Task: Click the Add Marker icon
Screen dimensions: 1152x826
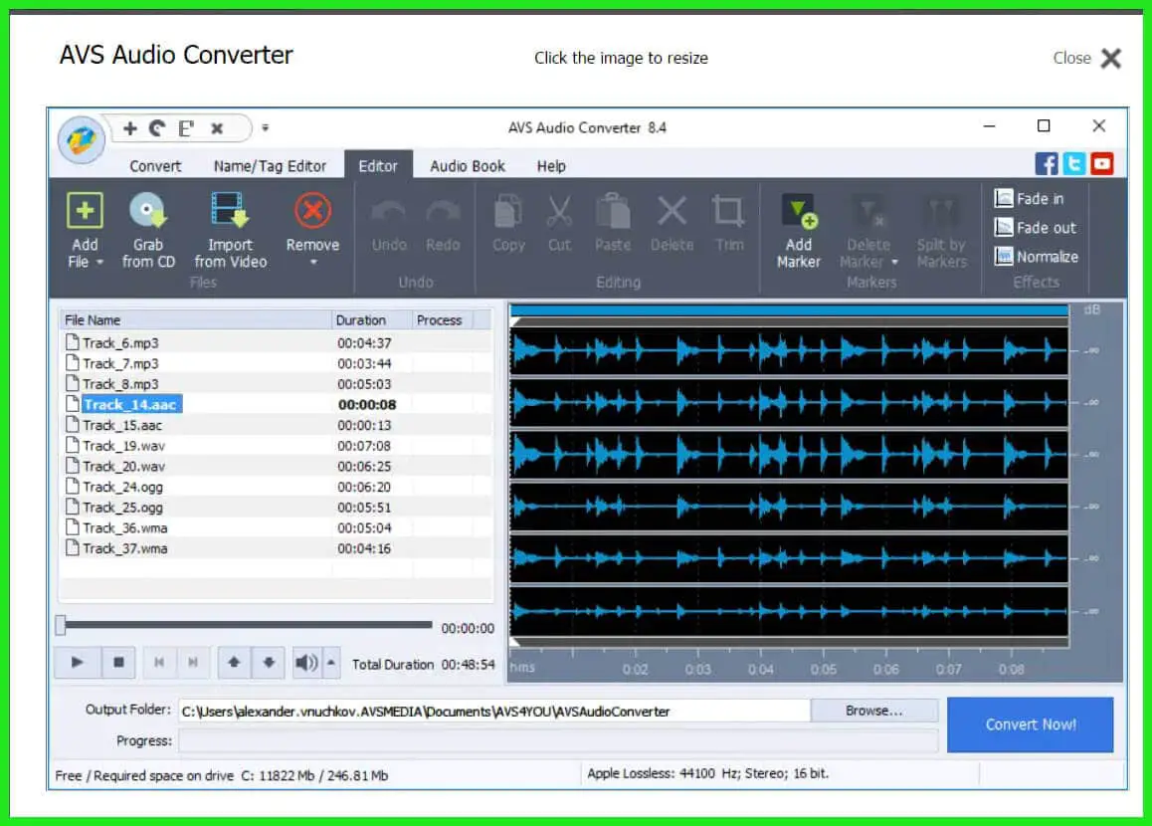Action: click(x=799, y=212)
